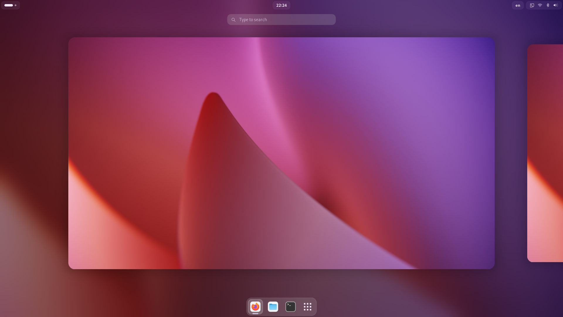The image size is (563, 317).
Task: Click empty top bar left of the clock
Action: click(x=147, y=5)
